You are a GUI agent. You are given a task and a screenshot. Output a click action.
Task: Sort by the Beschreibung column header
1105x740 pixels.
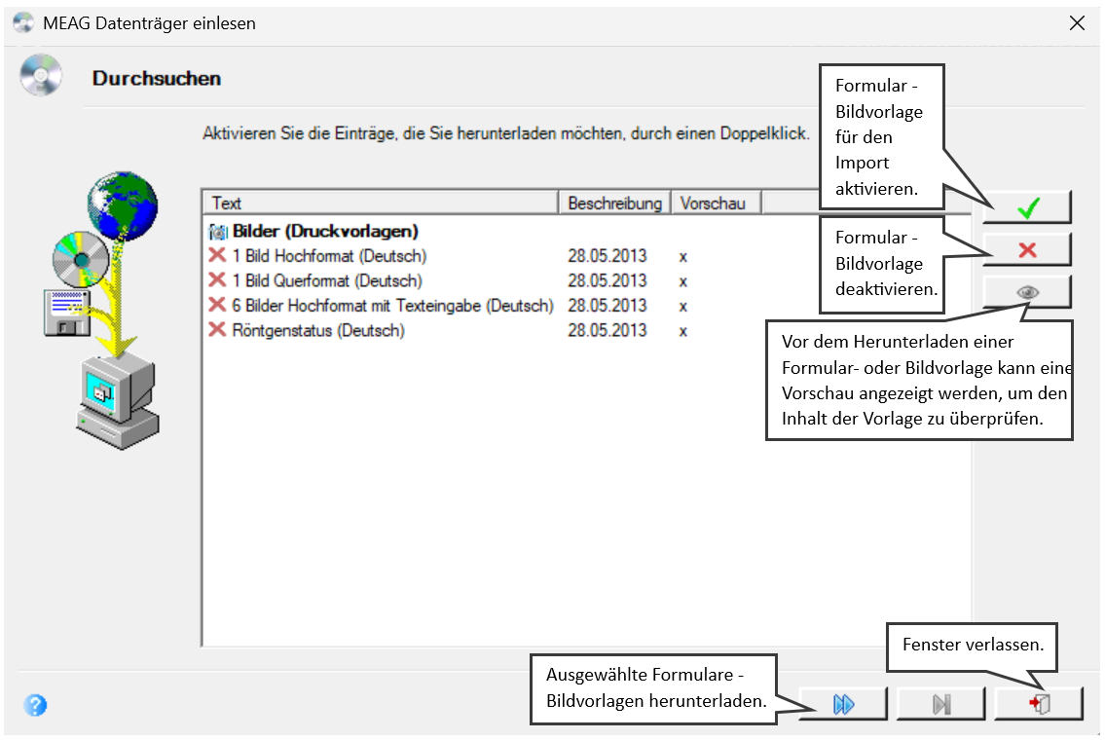point(614,203)
